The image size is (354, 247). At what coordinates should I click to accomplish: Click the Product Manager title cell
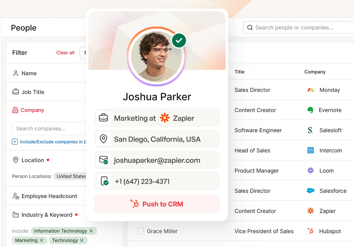pyautogui.click(x=257, y=171)
